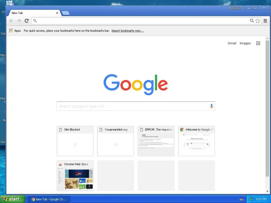Viewport: 271px width, 203px height.
Task: Click the keyboard icon in the taskbar
Action: pyautogui.click(x=241, y=199)
